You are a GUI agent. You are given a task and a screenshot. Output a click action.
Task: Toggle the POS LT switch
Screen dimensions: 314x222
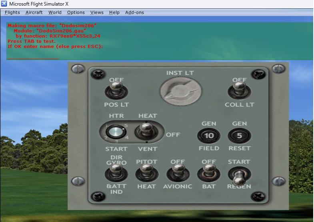[116, 90]
